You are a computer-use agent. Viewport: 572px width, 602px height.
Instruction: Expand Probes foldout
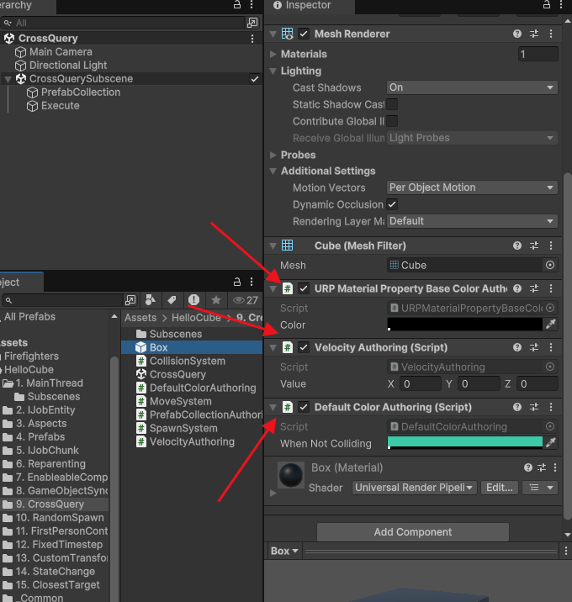(x=273, y=155)
